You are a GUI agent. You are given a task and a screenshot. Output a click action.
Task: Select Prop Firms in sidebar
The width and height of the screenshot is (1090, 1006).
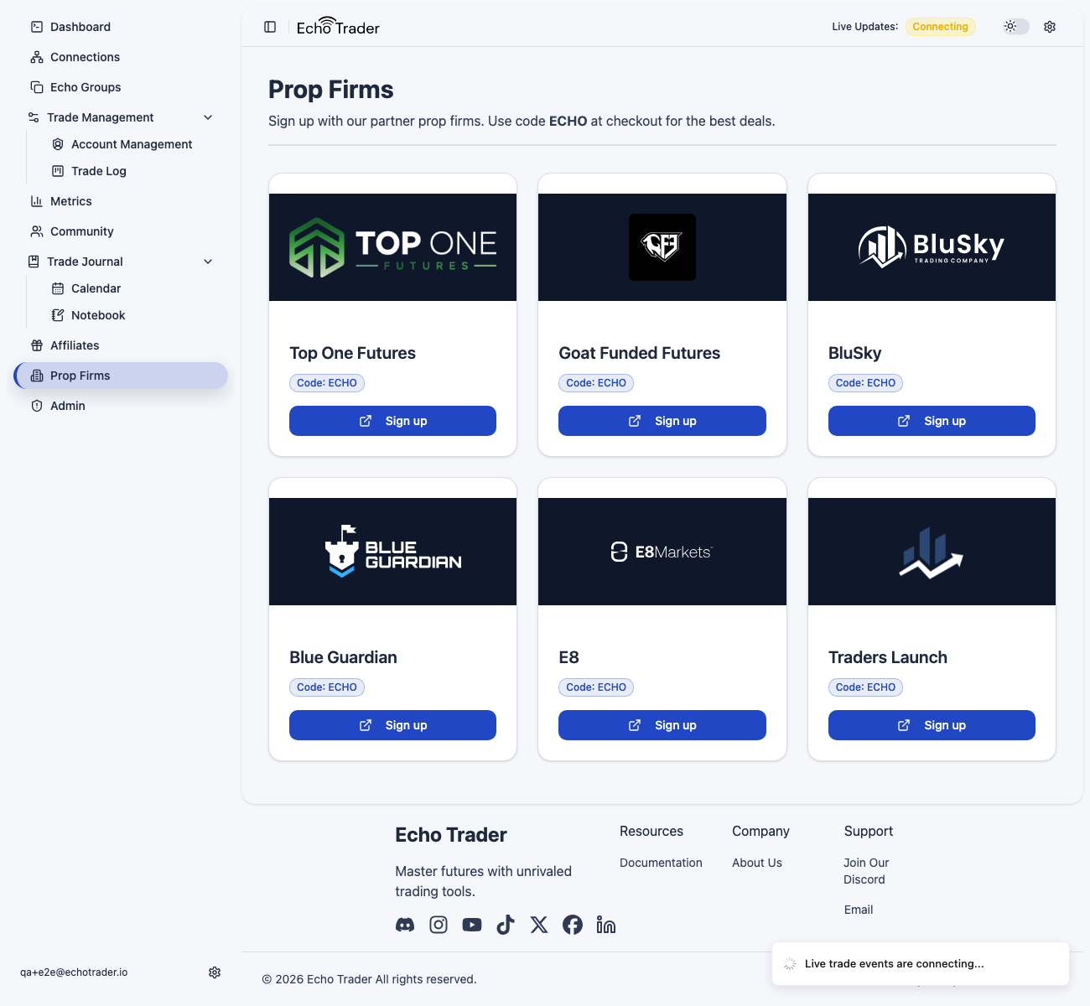121,376
